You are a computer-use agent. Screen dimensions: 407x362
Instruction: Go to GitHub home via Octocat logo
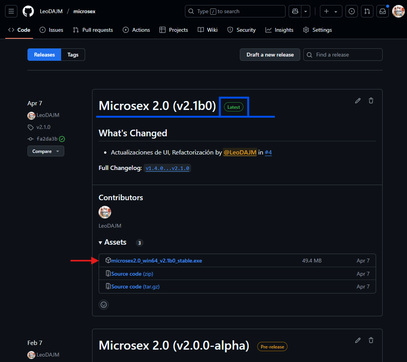(28, 11)
